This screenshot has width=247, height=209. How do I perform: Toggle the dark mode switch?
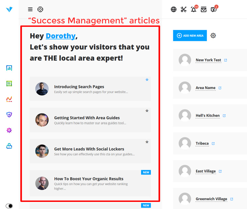(9, 206)
